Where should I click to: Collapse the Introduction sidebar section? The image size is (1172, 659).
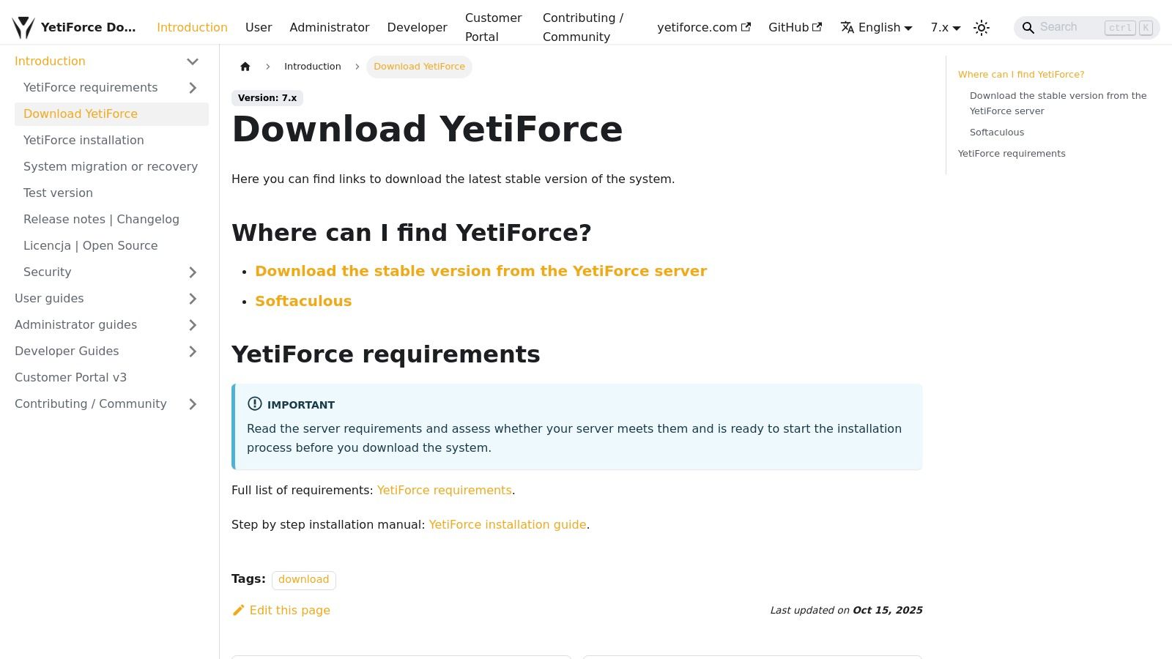193,62
